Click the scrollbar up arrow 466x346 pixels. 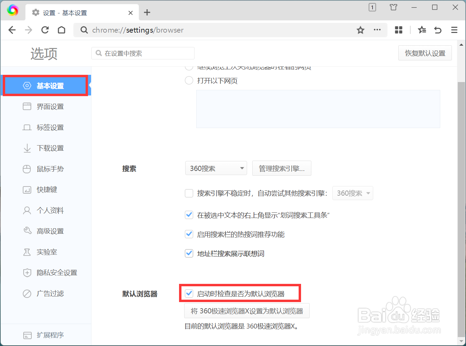[461, 45]
